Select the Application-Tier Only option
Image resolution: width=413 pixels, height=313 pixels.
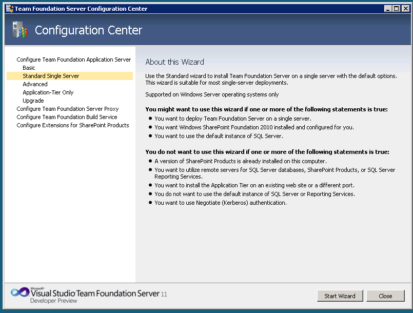(48, 92)
